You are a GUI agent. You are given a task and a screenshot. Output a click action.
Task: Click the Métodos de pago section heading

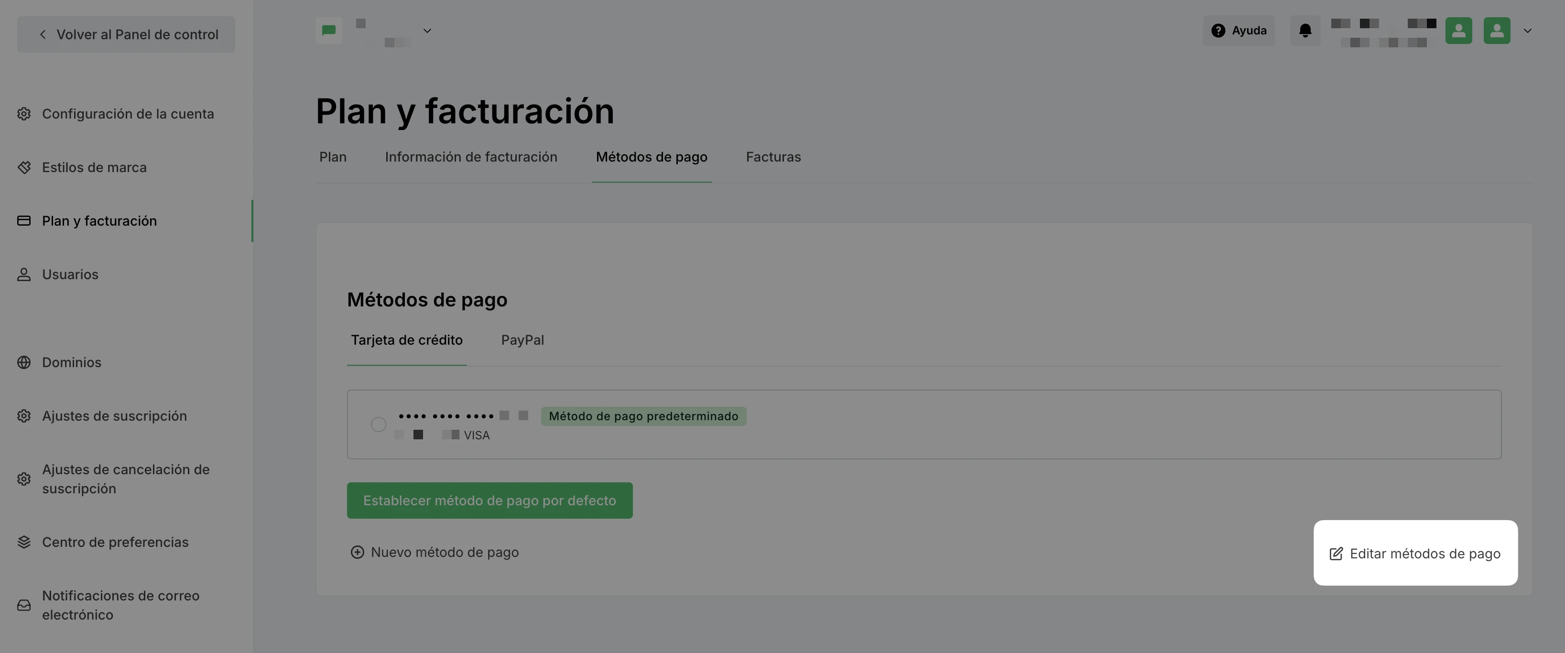coord(427,300)
